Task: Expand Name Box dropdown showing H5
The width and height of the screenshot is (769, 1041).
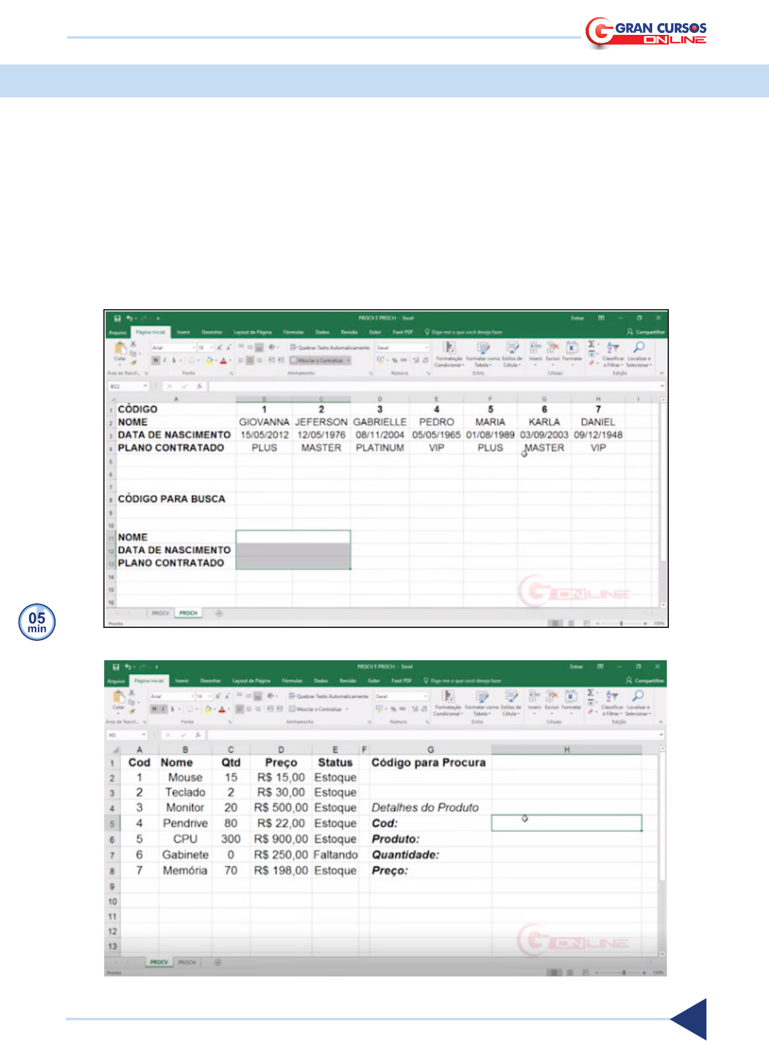Action: [144, 735]
